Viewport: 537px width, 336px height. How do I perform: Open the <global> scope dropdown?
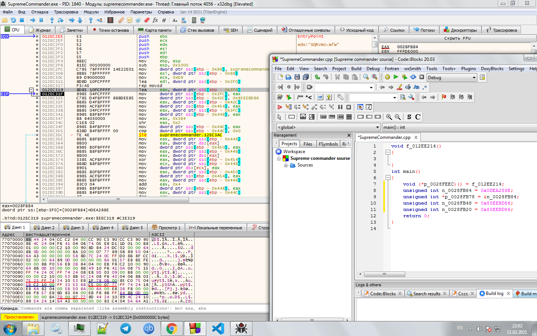click(x=328, y=127)
